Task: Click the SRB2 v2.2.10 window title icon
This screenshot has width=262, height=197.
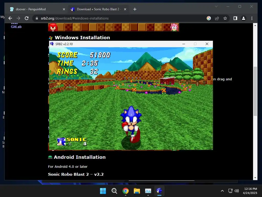Action: (52, 44)
